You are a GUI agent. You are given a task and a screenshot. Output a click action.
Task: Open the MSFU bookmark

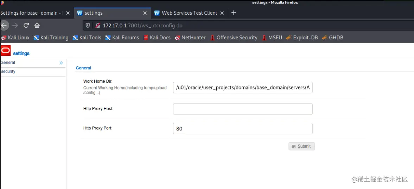272,38
